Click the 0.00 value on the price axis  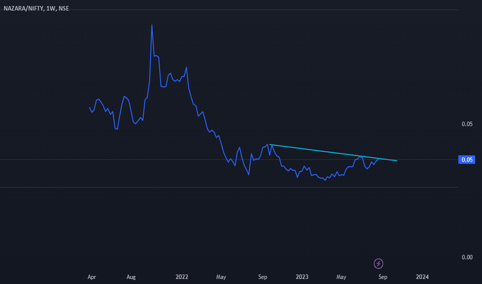pyautogui.click(x=467, y=257)
